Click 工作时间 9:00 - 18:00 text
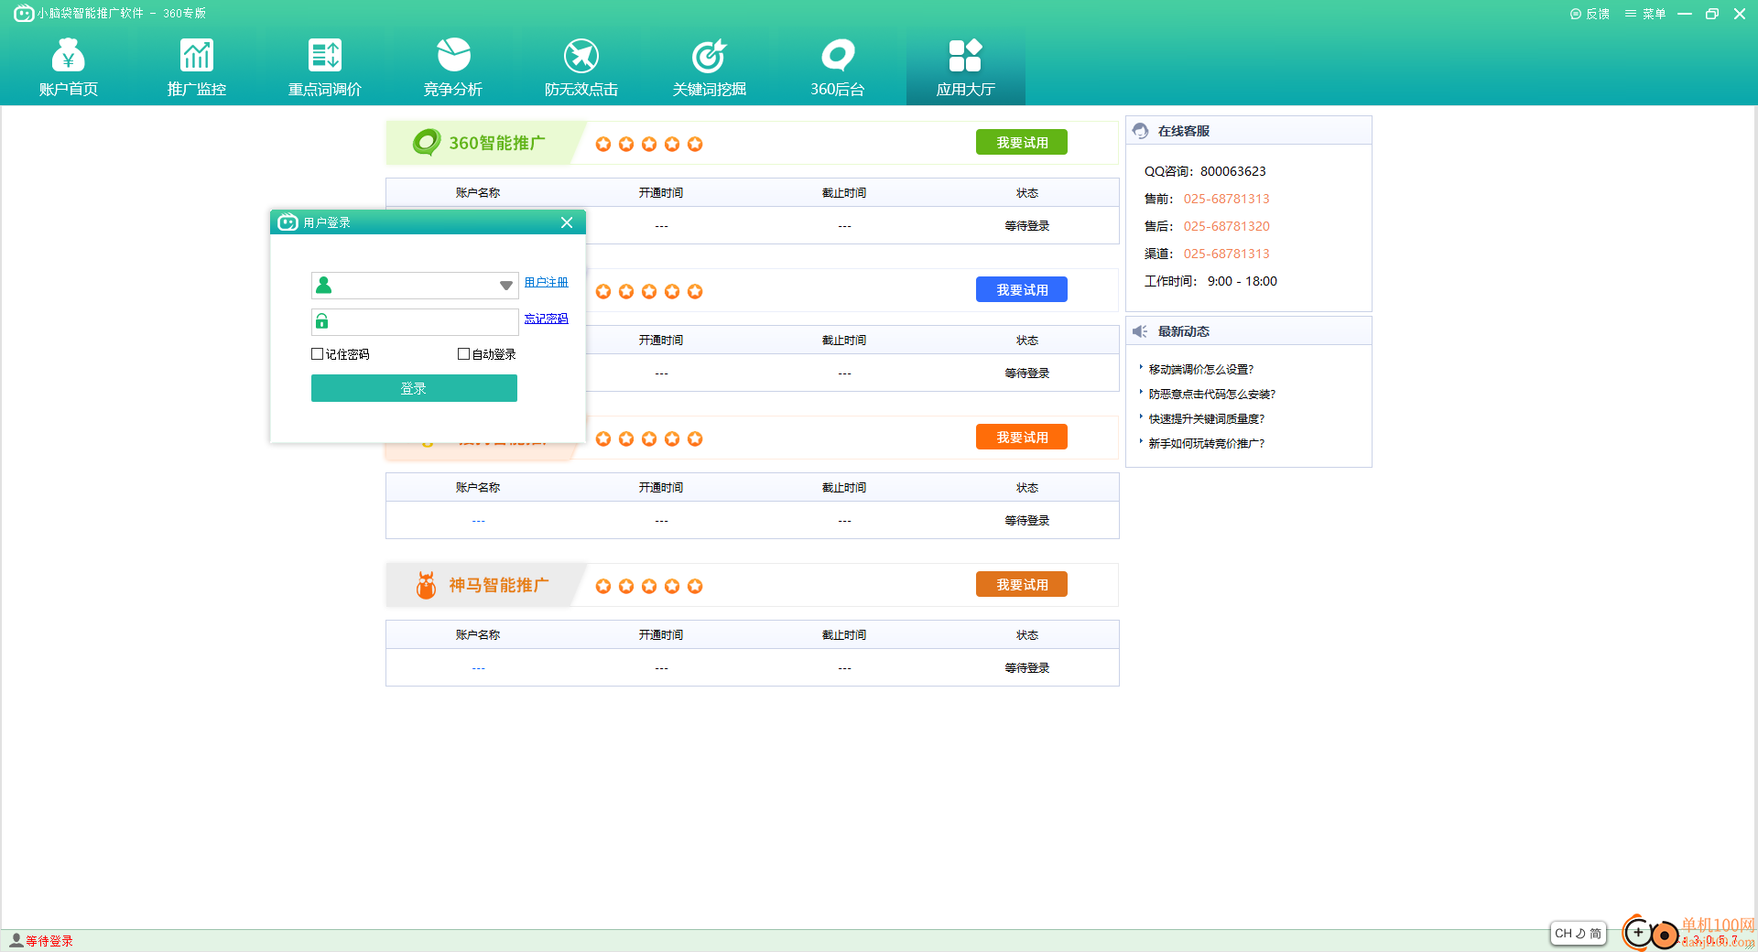The width and height of the screenshot is (1758, 952). (x=1210, y=281)
